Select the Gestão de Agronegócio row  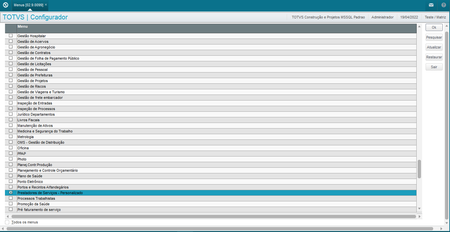(x=210, y=47)
